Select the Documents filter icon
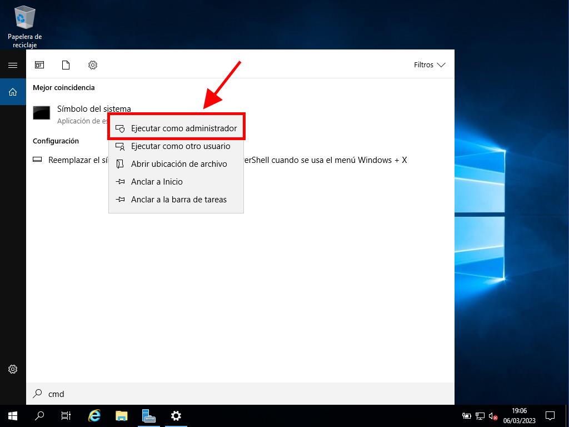This screenshot has width=569, height=427. point(66,65)
